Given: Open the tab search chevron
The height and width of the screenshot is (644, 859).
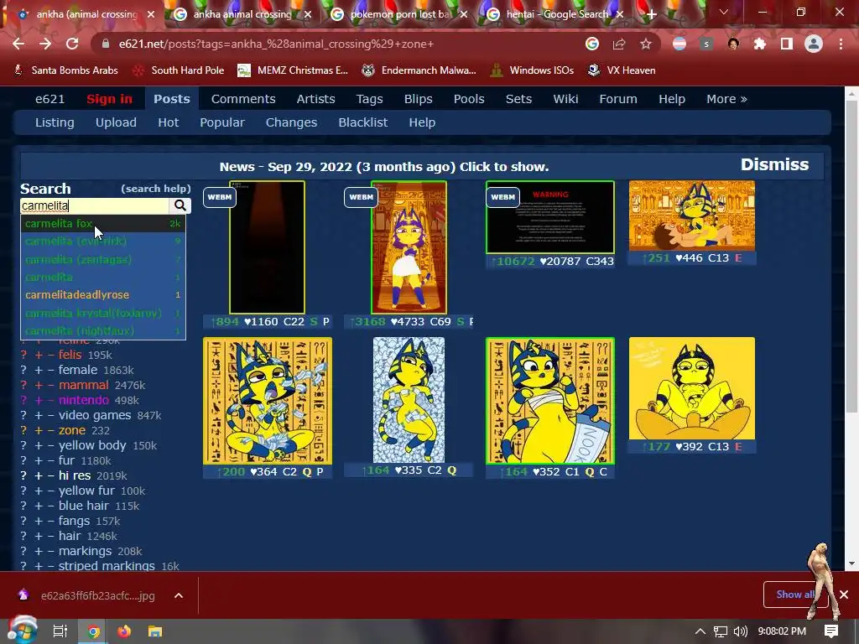Looking at the screenshot, I should (x=724, y=12).
